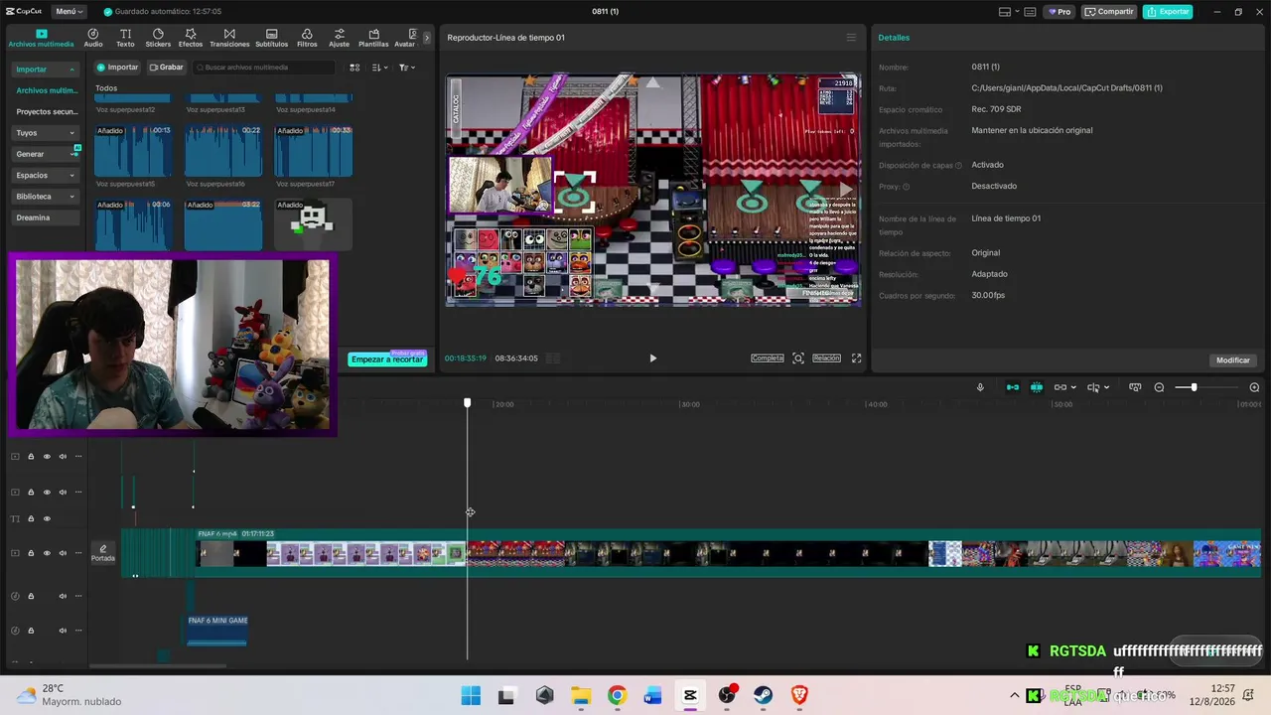1271x715 pixels.
Task: Expand the Tuyos sidebar section
Action: 71,133
